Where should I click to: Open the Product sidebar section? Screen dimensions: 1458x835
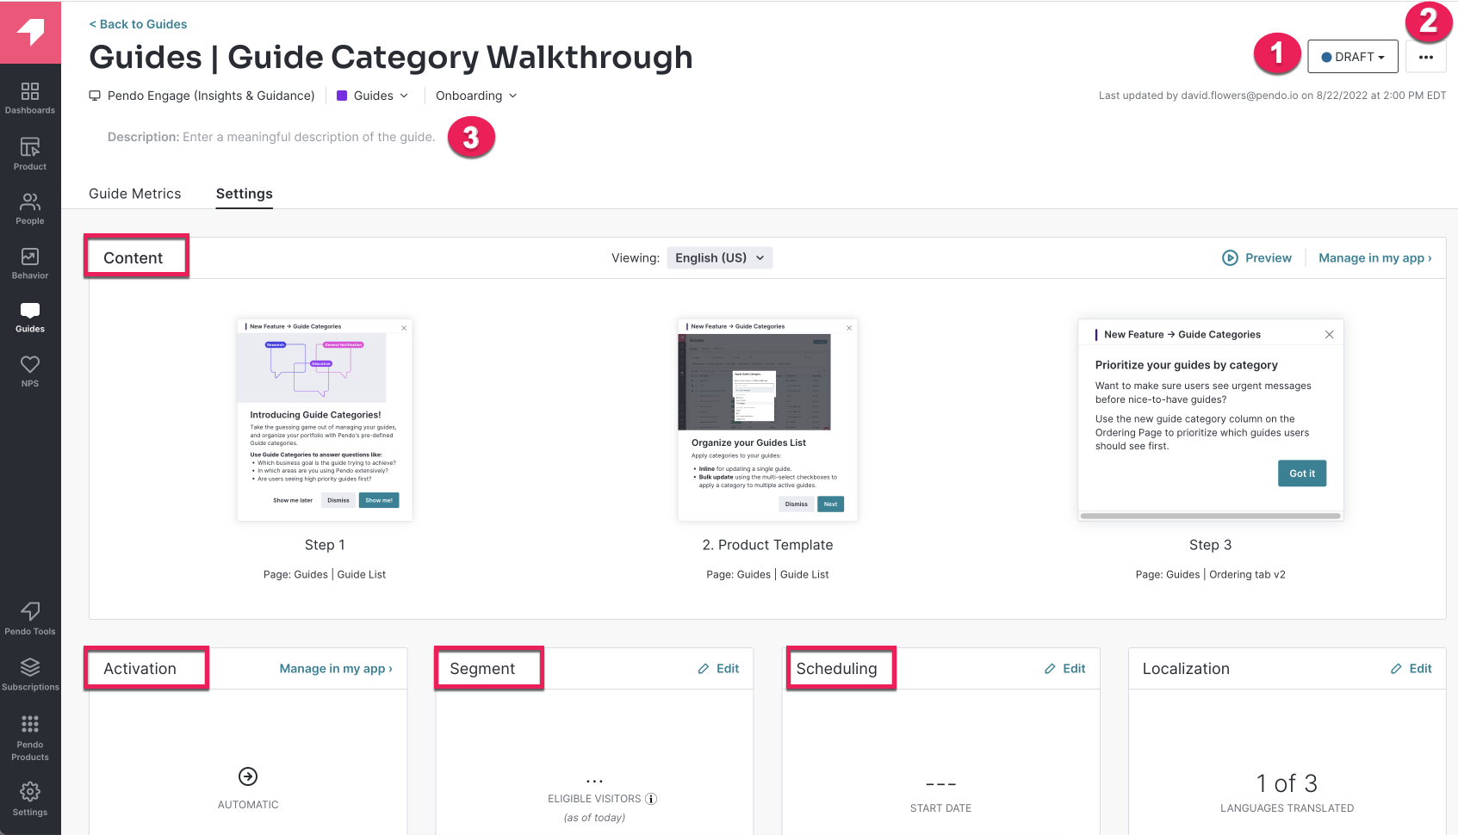30,154
